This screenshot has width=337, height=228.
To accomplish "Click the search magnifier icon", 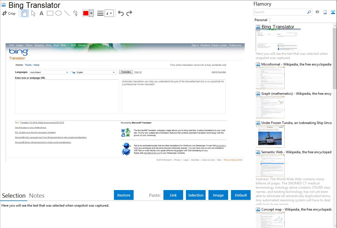I will pyautogui.click(x=309, y=12).
